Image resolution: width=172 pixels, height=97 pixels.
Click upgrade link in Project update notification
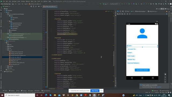click(x=159, y=87)
